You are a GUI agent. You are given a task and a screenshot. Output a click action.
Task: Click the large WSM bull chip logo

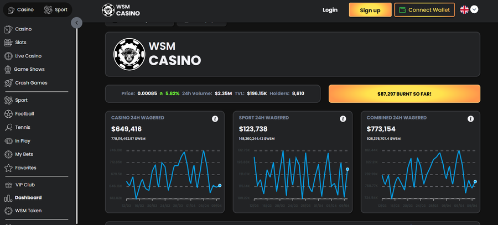[x=129, y=54]
